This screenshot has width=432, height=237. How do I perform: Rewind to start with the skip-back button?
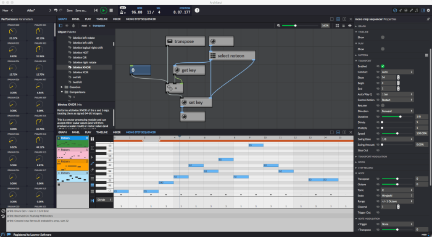(x=96, y=10)
